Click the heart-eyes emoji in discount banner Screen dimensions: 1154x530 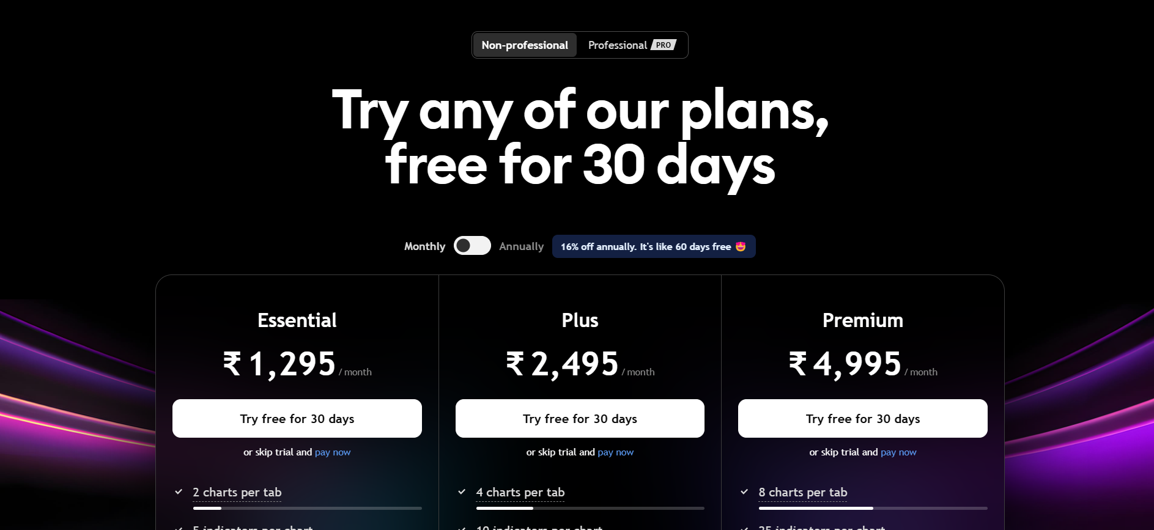pos(741,246)
